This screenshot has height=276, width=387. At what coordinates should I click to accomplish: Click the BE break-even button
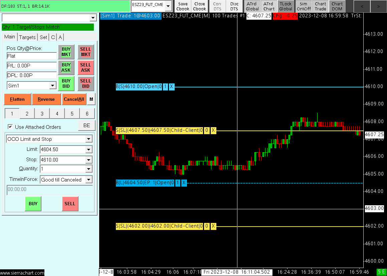[86, 125]
